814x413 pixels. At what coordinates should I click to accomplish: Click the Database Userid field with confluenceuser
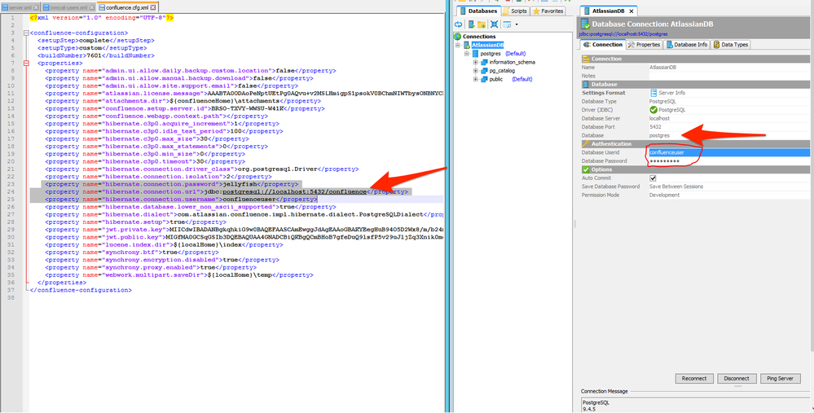tap(729, 152)
